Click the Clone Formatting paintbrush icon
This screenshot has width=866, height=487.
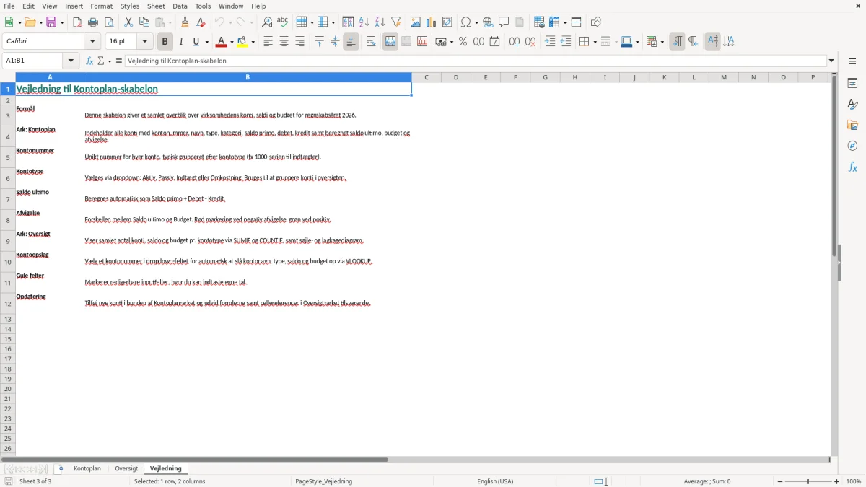click(x=185, y=22)
